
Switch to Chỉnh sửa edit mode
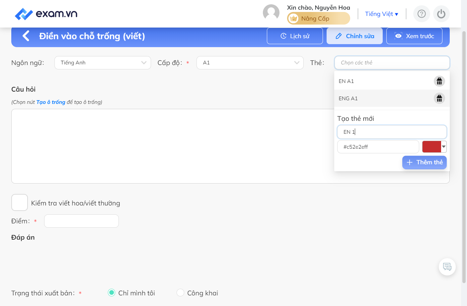(x=354, y=36)
